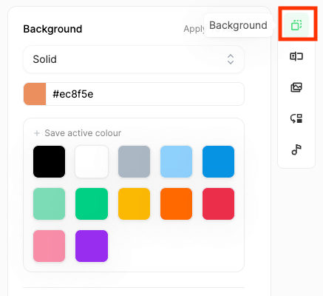Open the Background panel icon in sidebar
323x296 pixels.
point(296,25)
